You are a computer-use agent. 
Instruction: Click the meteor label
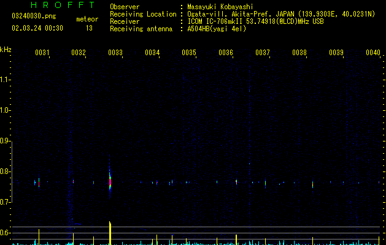pyautogui.click(x=87, y=19)
